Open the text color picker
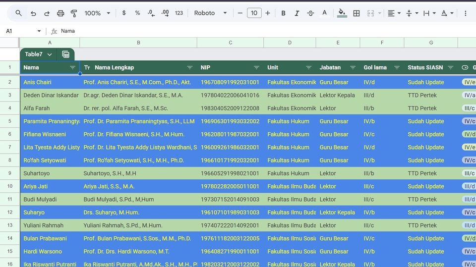Viewport: 476px width, 267px height. [324, 13]
